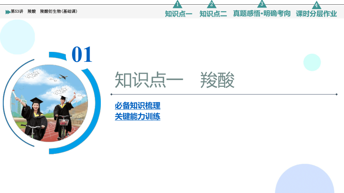Viewport: 344px width, 193px height.
Task: Click the triangle marker numbered 2
Action: coord(212,4)
